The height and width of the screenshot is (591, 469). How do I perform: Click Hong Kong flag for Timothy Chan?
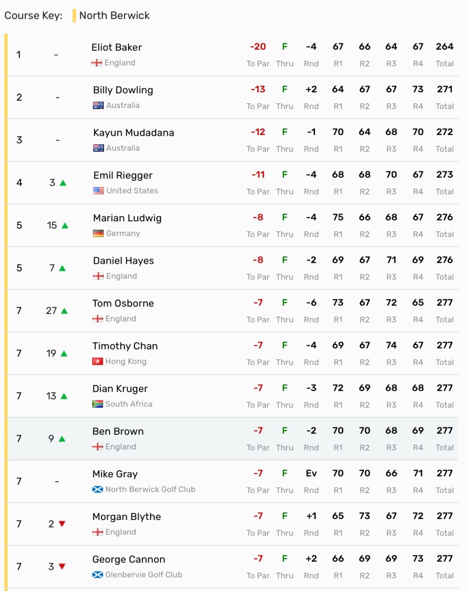pos(97,362)
